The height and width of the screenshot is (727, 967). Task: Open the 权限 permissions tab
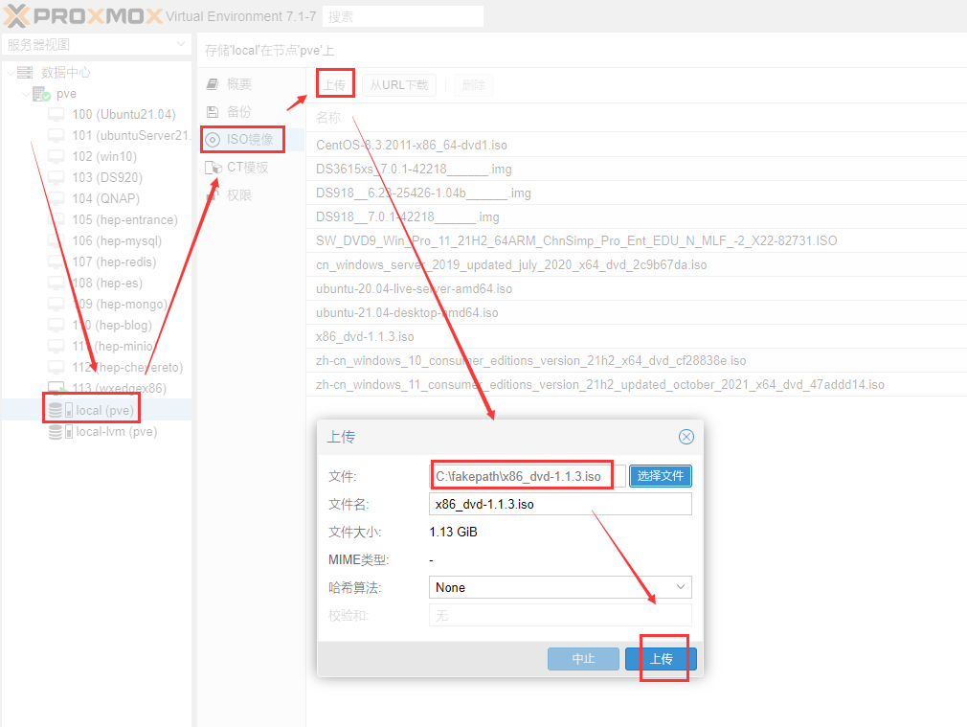pos(238,195)
